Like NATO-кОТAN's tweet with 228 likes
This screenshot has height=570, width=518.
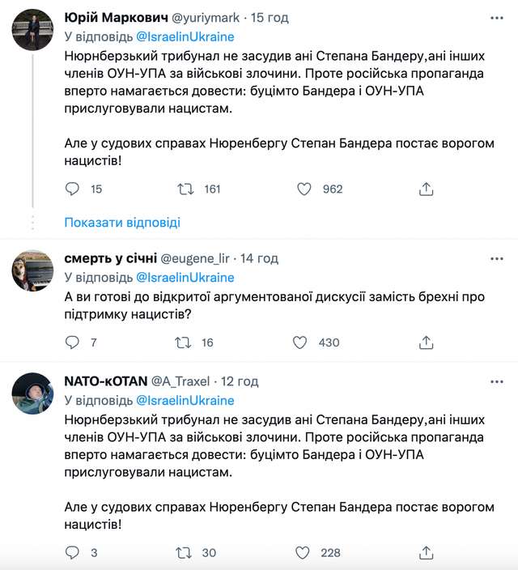tap(304, 553)
